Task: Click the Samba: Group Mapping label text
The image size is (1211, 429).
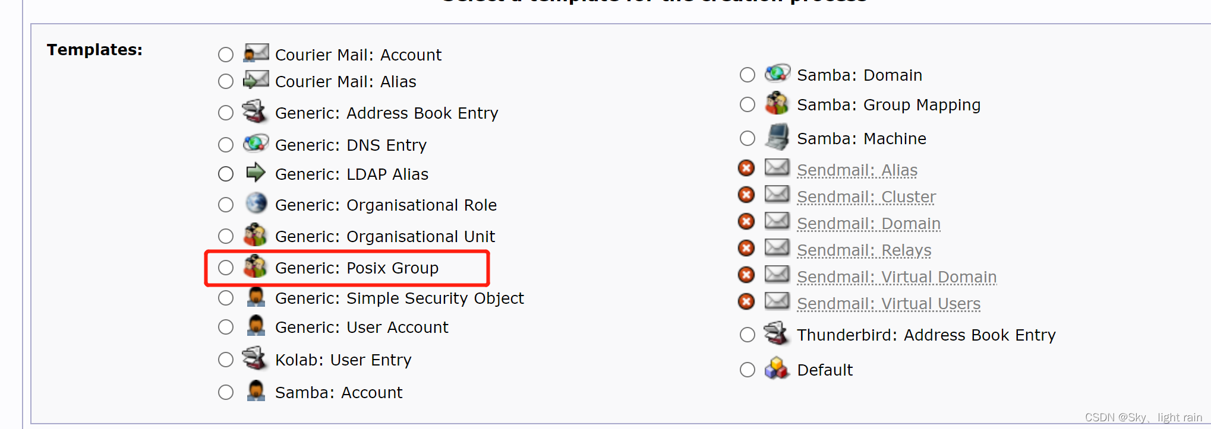Action: click(x=888, y=105)
